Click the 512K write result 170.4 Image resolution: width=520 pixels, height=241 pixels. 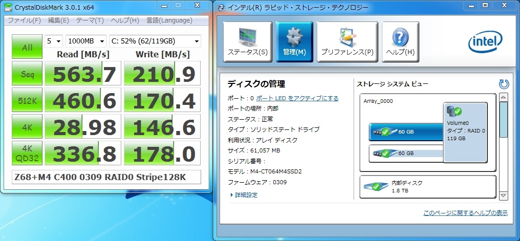(162, 100)
